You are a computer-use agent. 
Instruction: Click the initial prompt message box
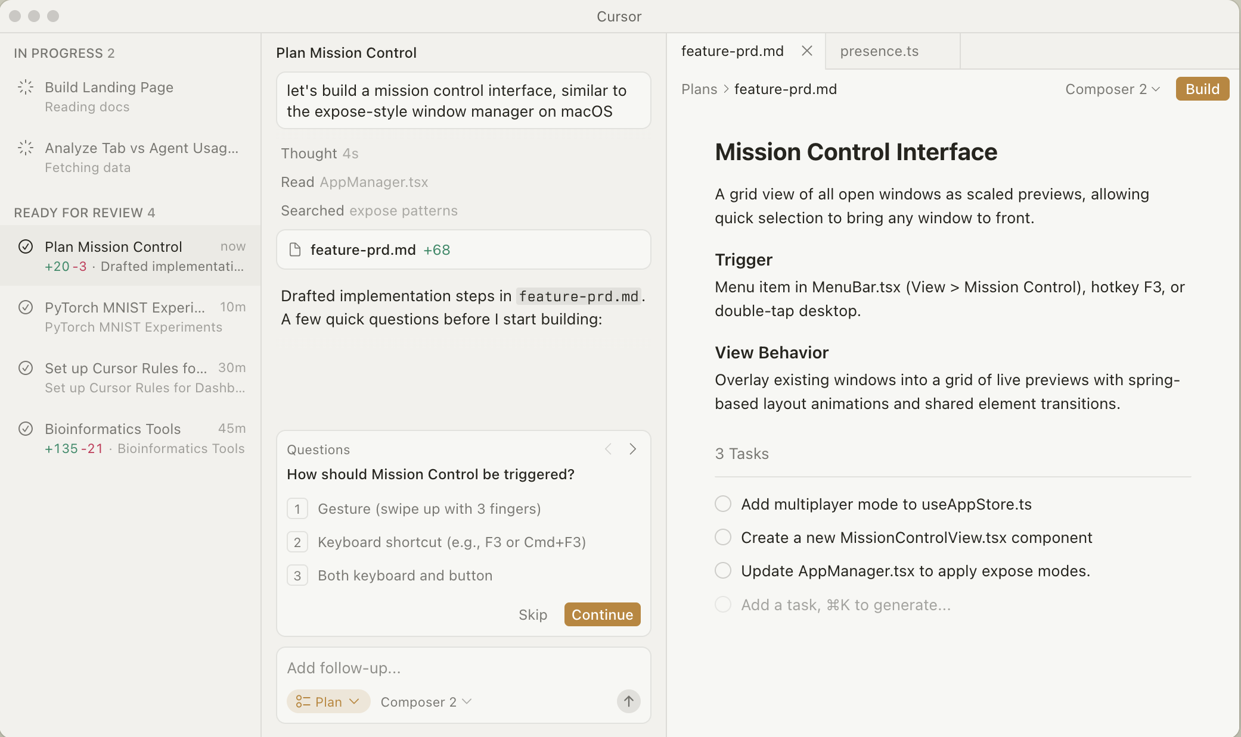(x=463, y=101)
